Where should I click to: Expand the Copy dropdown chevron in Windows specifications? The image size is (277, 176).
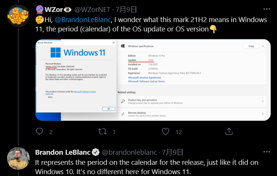(263, 46)
